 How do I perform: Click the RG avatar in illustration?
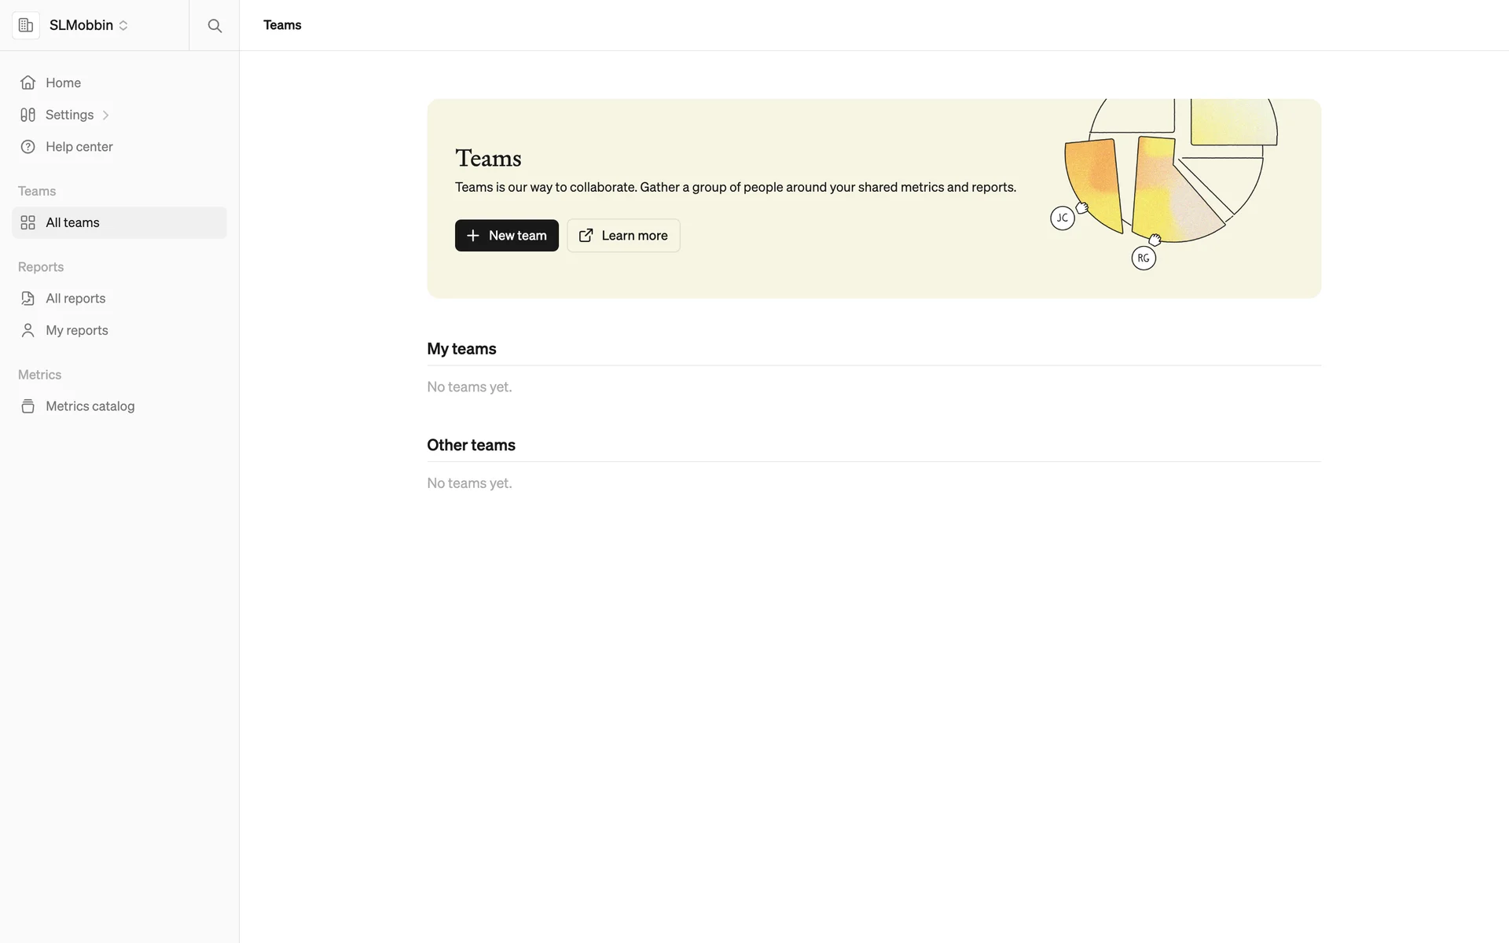click(1144, 259)
